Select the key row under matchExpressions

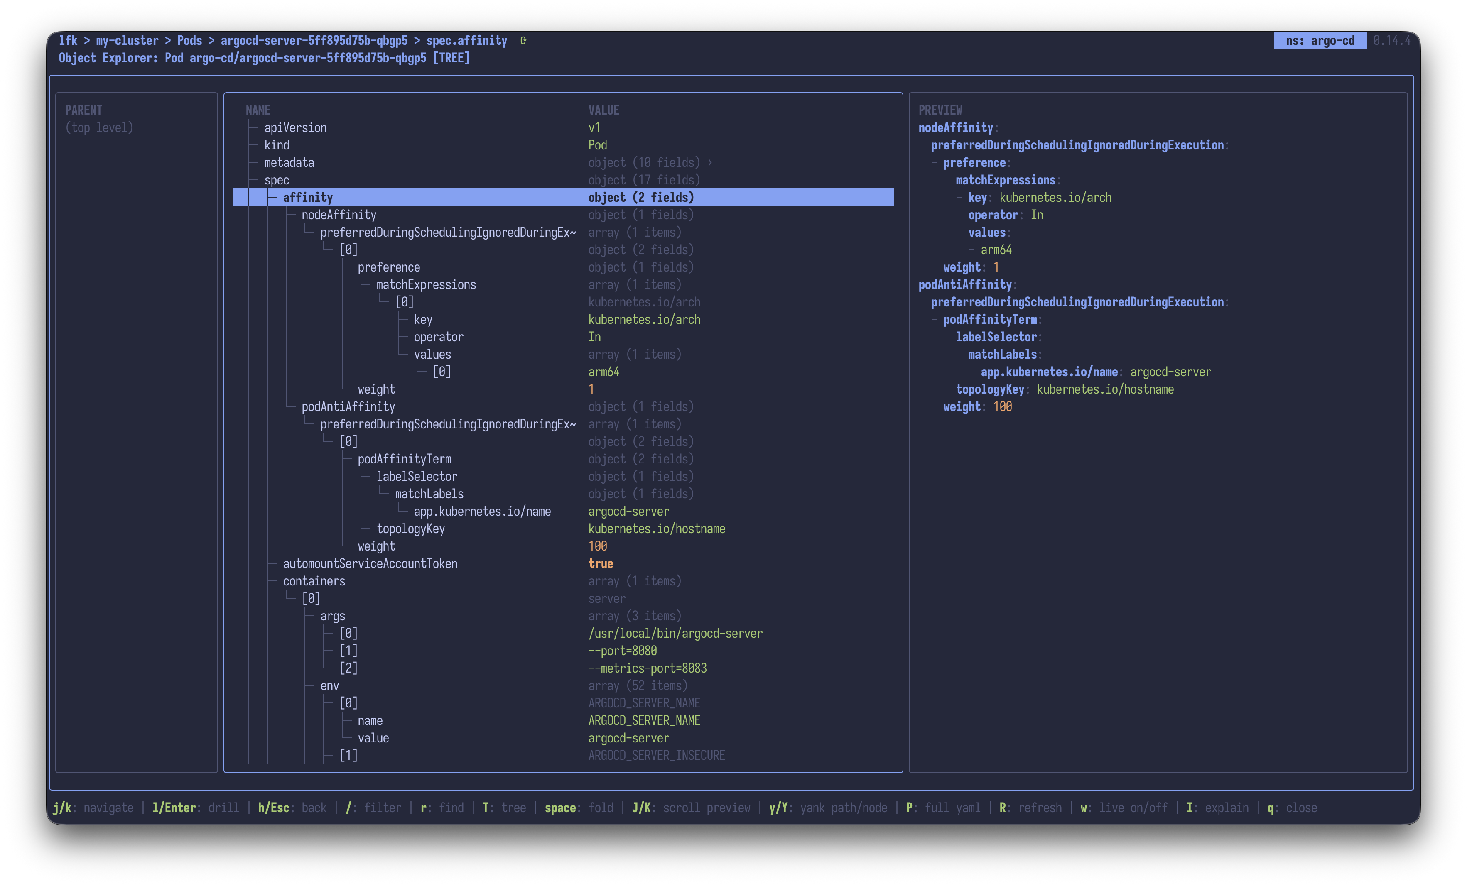tap(563, 320)
